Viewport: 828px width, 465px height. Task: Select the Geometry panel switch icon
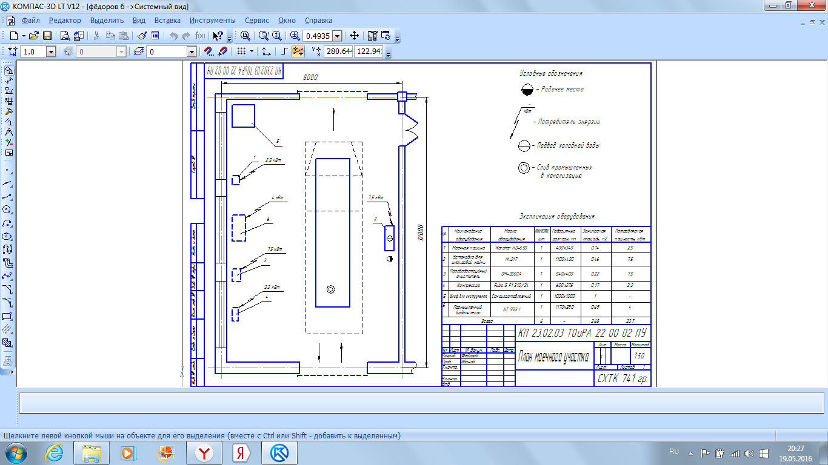click(8, 70)
